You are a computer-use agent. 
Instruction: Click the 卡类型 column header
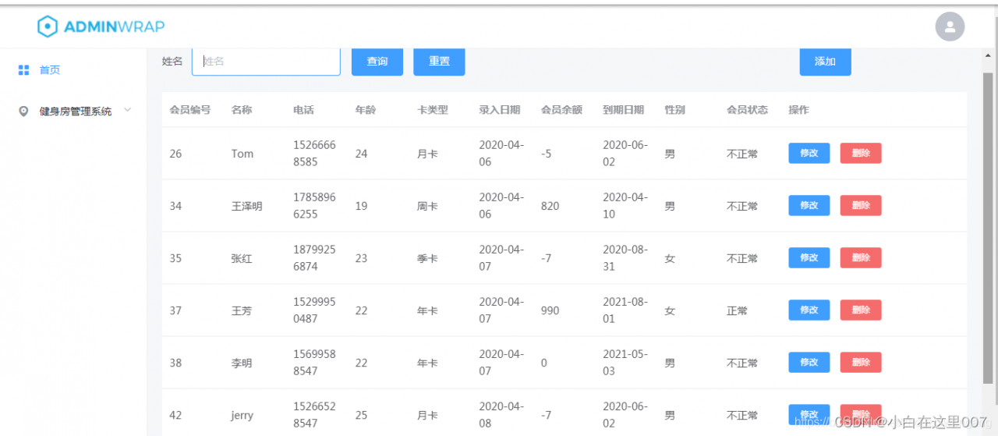tap(433, 110)
